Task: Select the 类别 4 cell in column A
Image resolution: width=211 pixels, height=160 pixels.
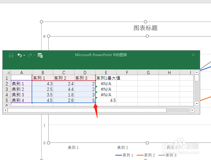Action: point(21,100)
